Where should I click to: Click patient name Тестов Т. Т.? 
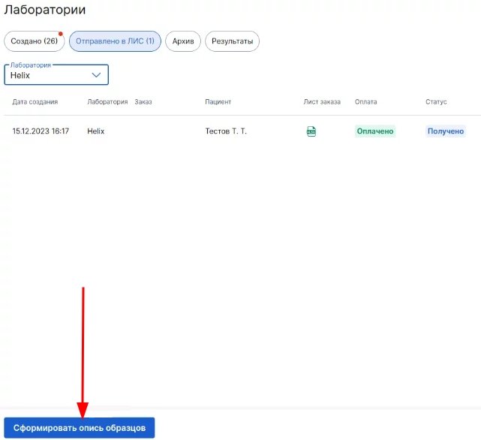pyautogui.click(x=226, y=131)
